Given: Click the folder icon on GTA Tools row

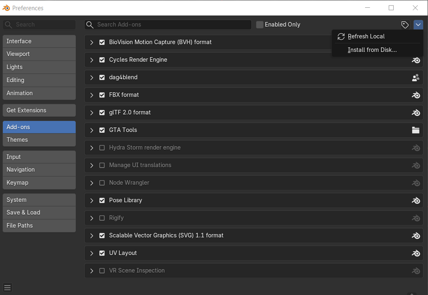Looking at the screenshot, I should tap(416, 130).
